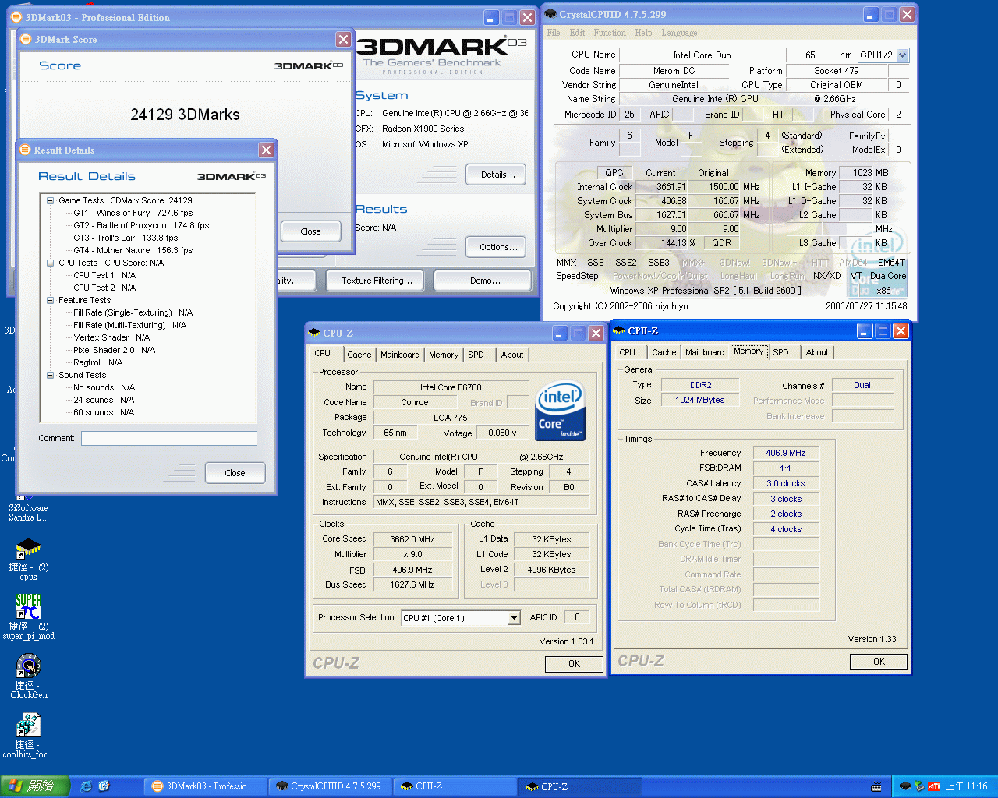Image resolution: width=998 pixels, height=798 pixels.
Task: Click the CrystalCPUID title bar icon
Action: 550,15
